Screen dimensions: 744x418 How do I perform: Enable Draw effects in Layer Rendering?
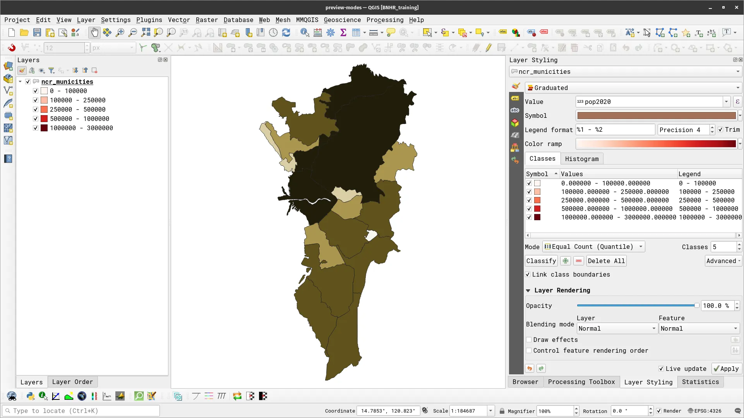pos(529,340)
